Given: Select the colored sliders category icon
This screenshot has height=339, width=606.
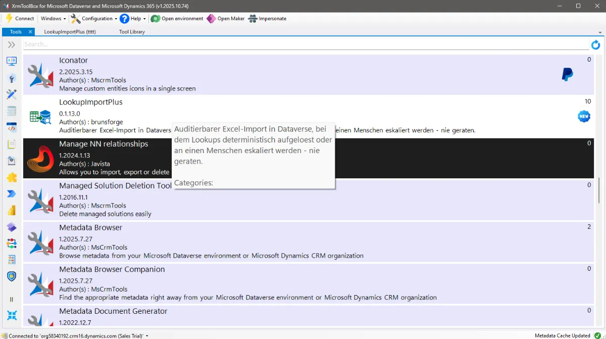Looking at the screenshot, I should tap(12, 244).
